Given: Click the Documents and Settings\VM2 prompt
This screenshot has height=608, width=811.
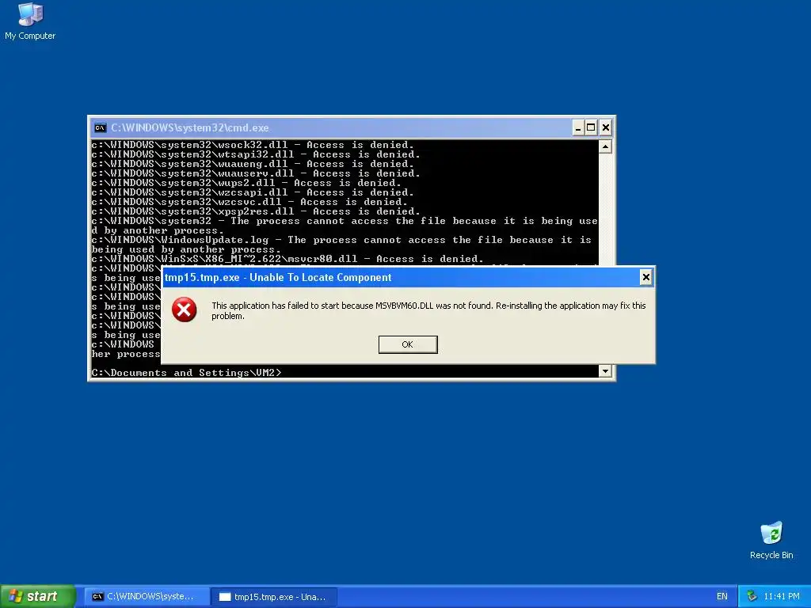Looking at the screenshot, I should tap(187, 373).
